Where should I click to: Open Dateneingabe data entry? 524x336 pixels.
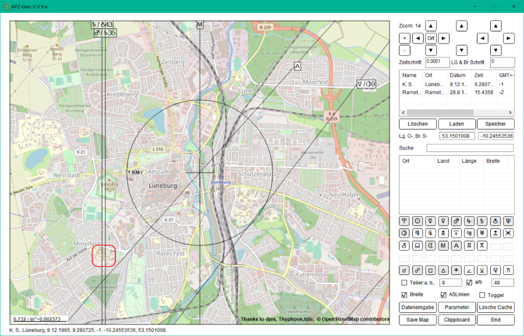click(x=417, y=308)
